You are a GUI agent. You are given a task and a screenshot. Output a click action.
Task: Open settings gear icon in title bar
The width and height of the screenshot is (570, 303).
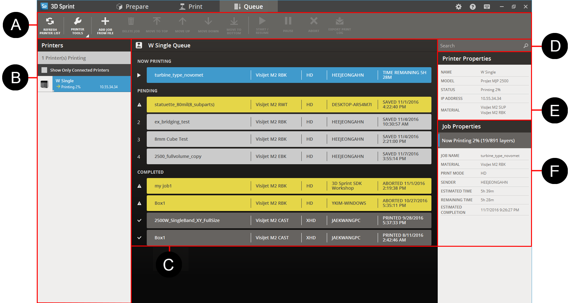459,7
